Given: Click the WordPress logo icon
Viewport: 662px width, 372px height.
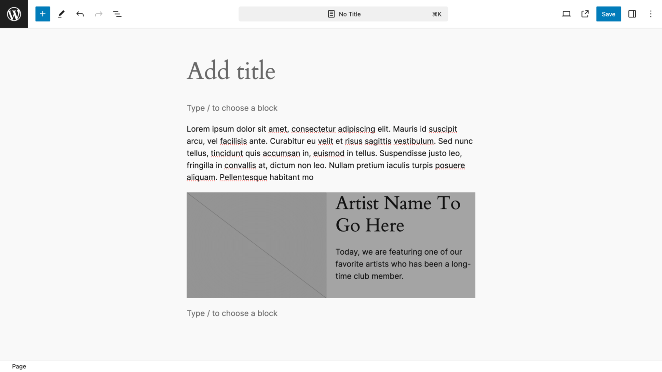Looking at the screenshot, I should (x=14, y=14).
